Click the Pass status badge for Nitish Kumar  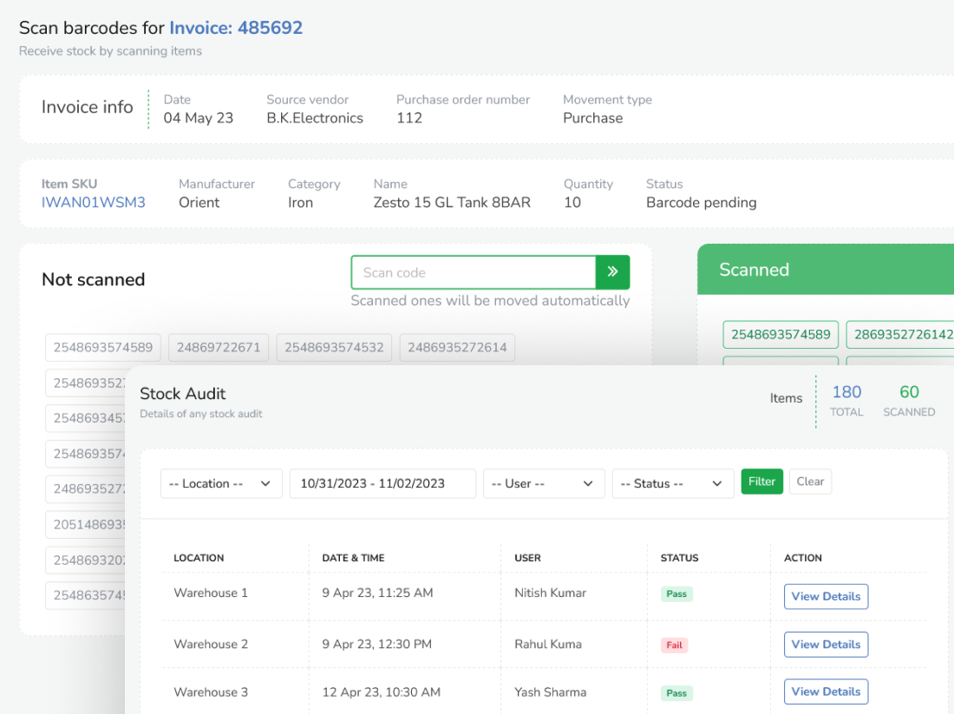[x=676, y=594]
